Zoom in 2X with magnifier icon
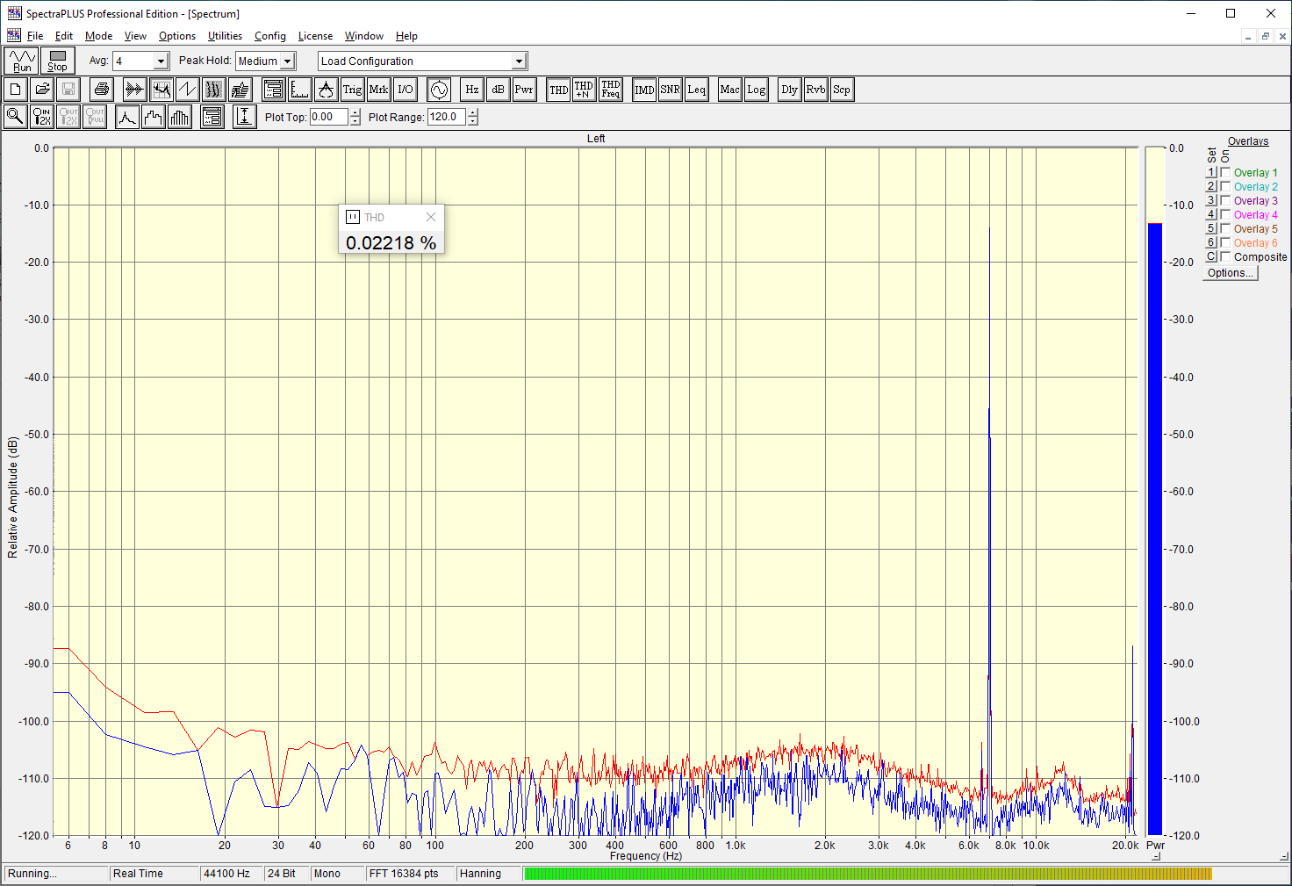1292x886 pixels. coord(42,117)
